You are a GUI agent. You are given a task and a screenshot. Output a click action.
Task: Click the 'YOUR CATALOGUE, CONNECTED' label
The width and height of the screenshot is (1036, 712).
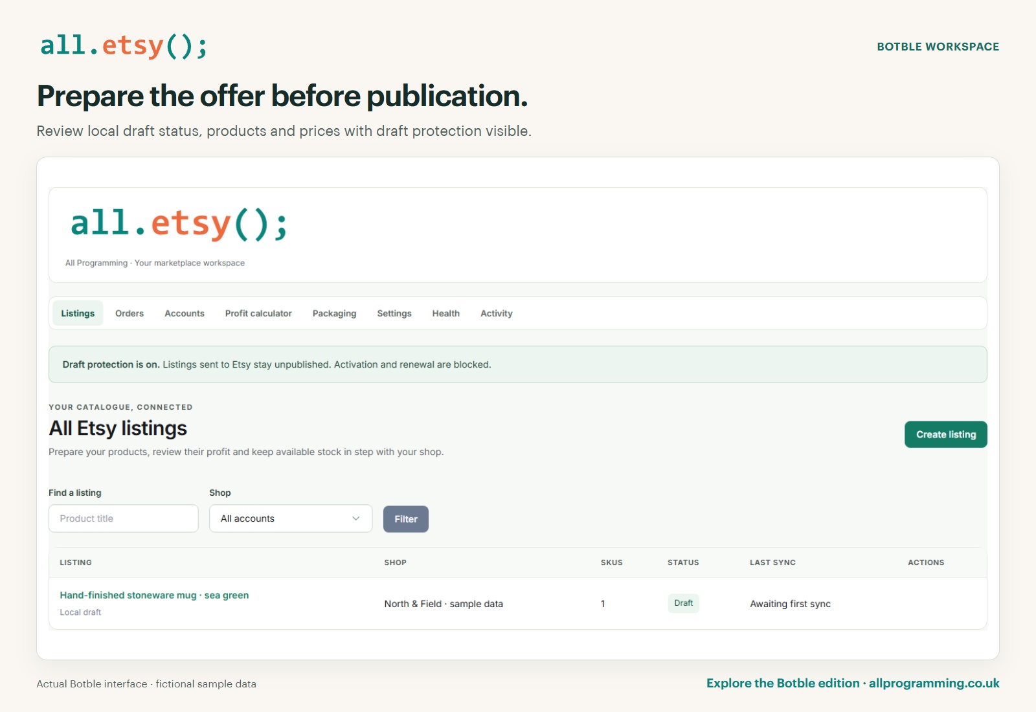pos(120,407)
